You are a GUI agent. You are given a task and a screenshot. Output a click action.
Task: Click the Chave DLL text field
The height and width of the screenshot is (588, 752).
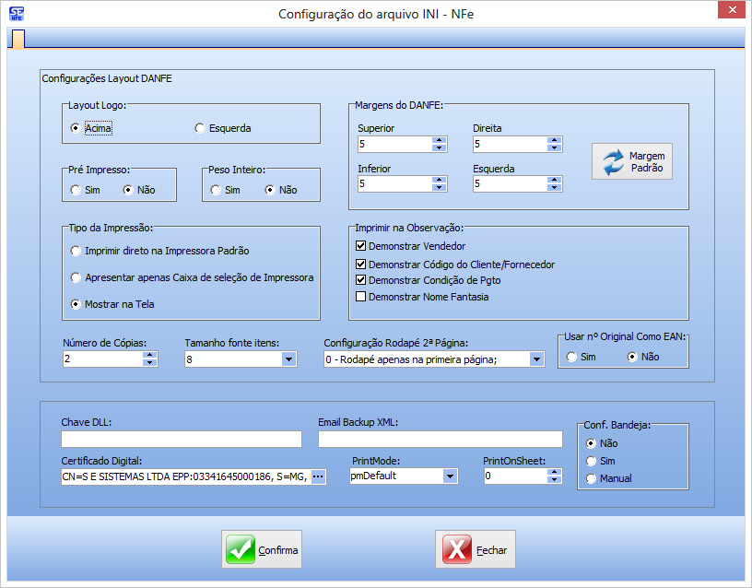(x=182, y=439)
